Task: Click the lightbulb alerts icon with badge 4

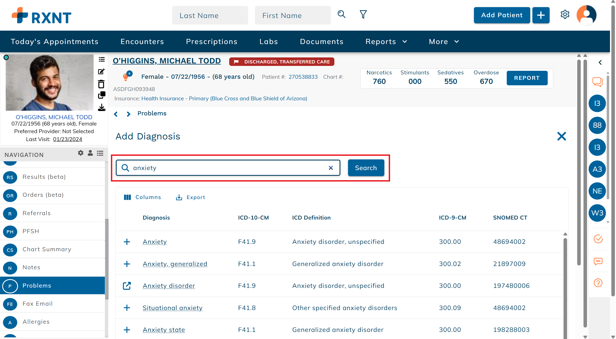Action: coord(127,76)
